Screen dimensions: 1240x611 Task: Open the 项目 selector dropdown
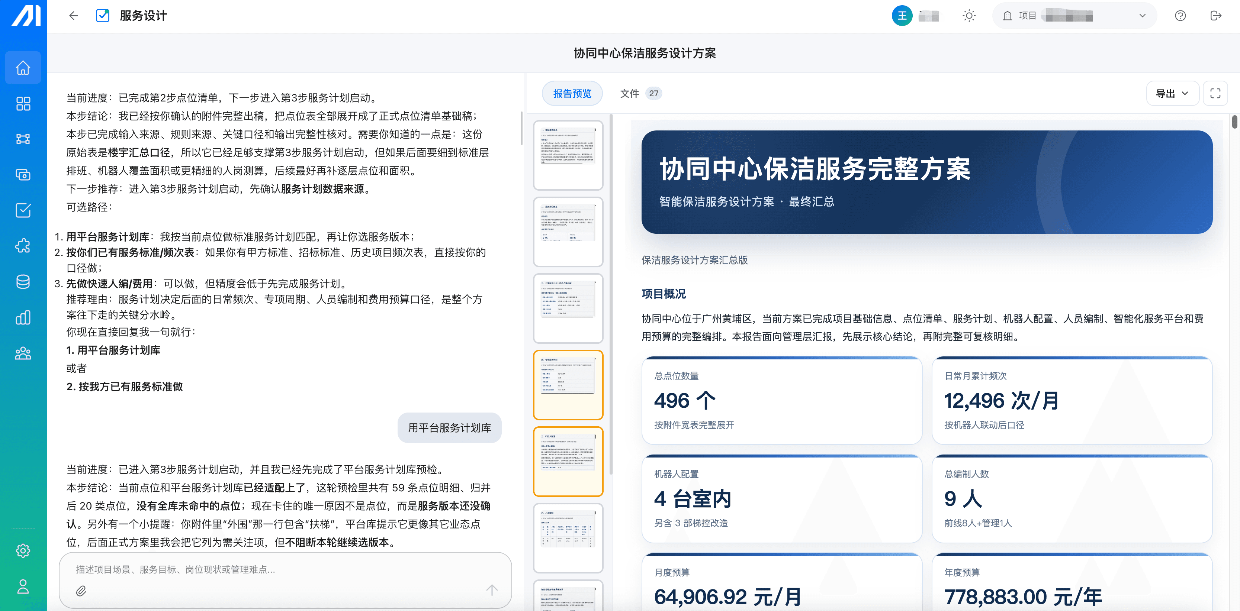(x=1074, y=16)
